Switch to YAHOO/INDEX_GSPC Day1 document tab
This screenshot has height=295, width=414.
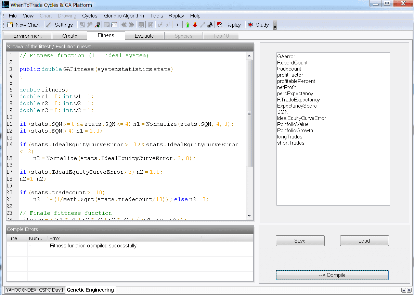tap(35, 290)
